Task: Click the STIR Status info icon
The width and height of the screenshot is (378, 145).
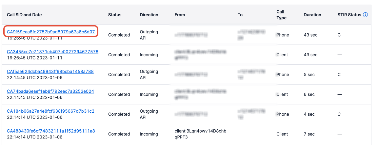Action: (366, 15)
